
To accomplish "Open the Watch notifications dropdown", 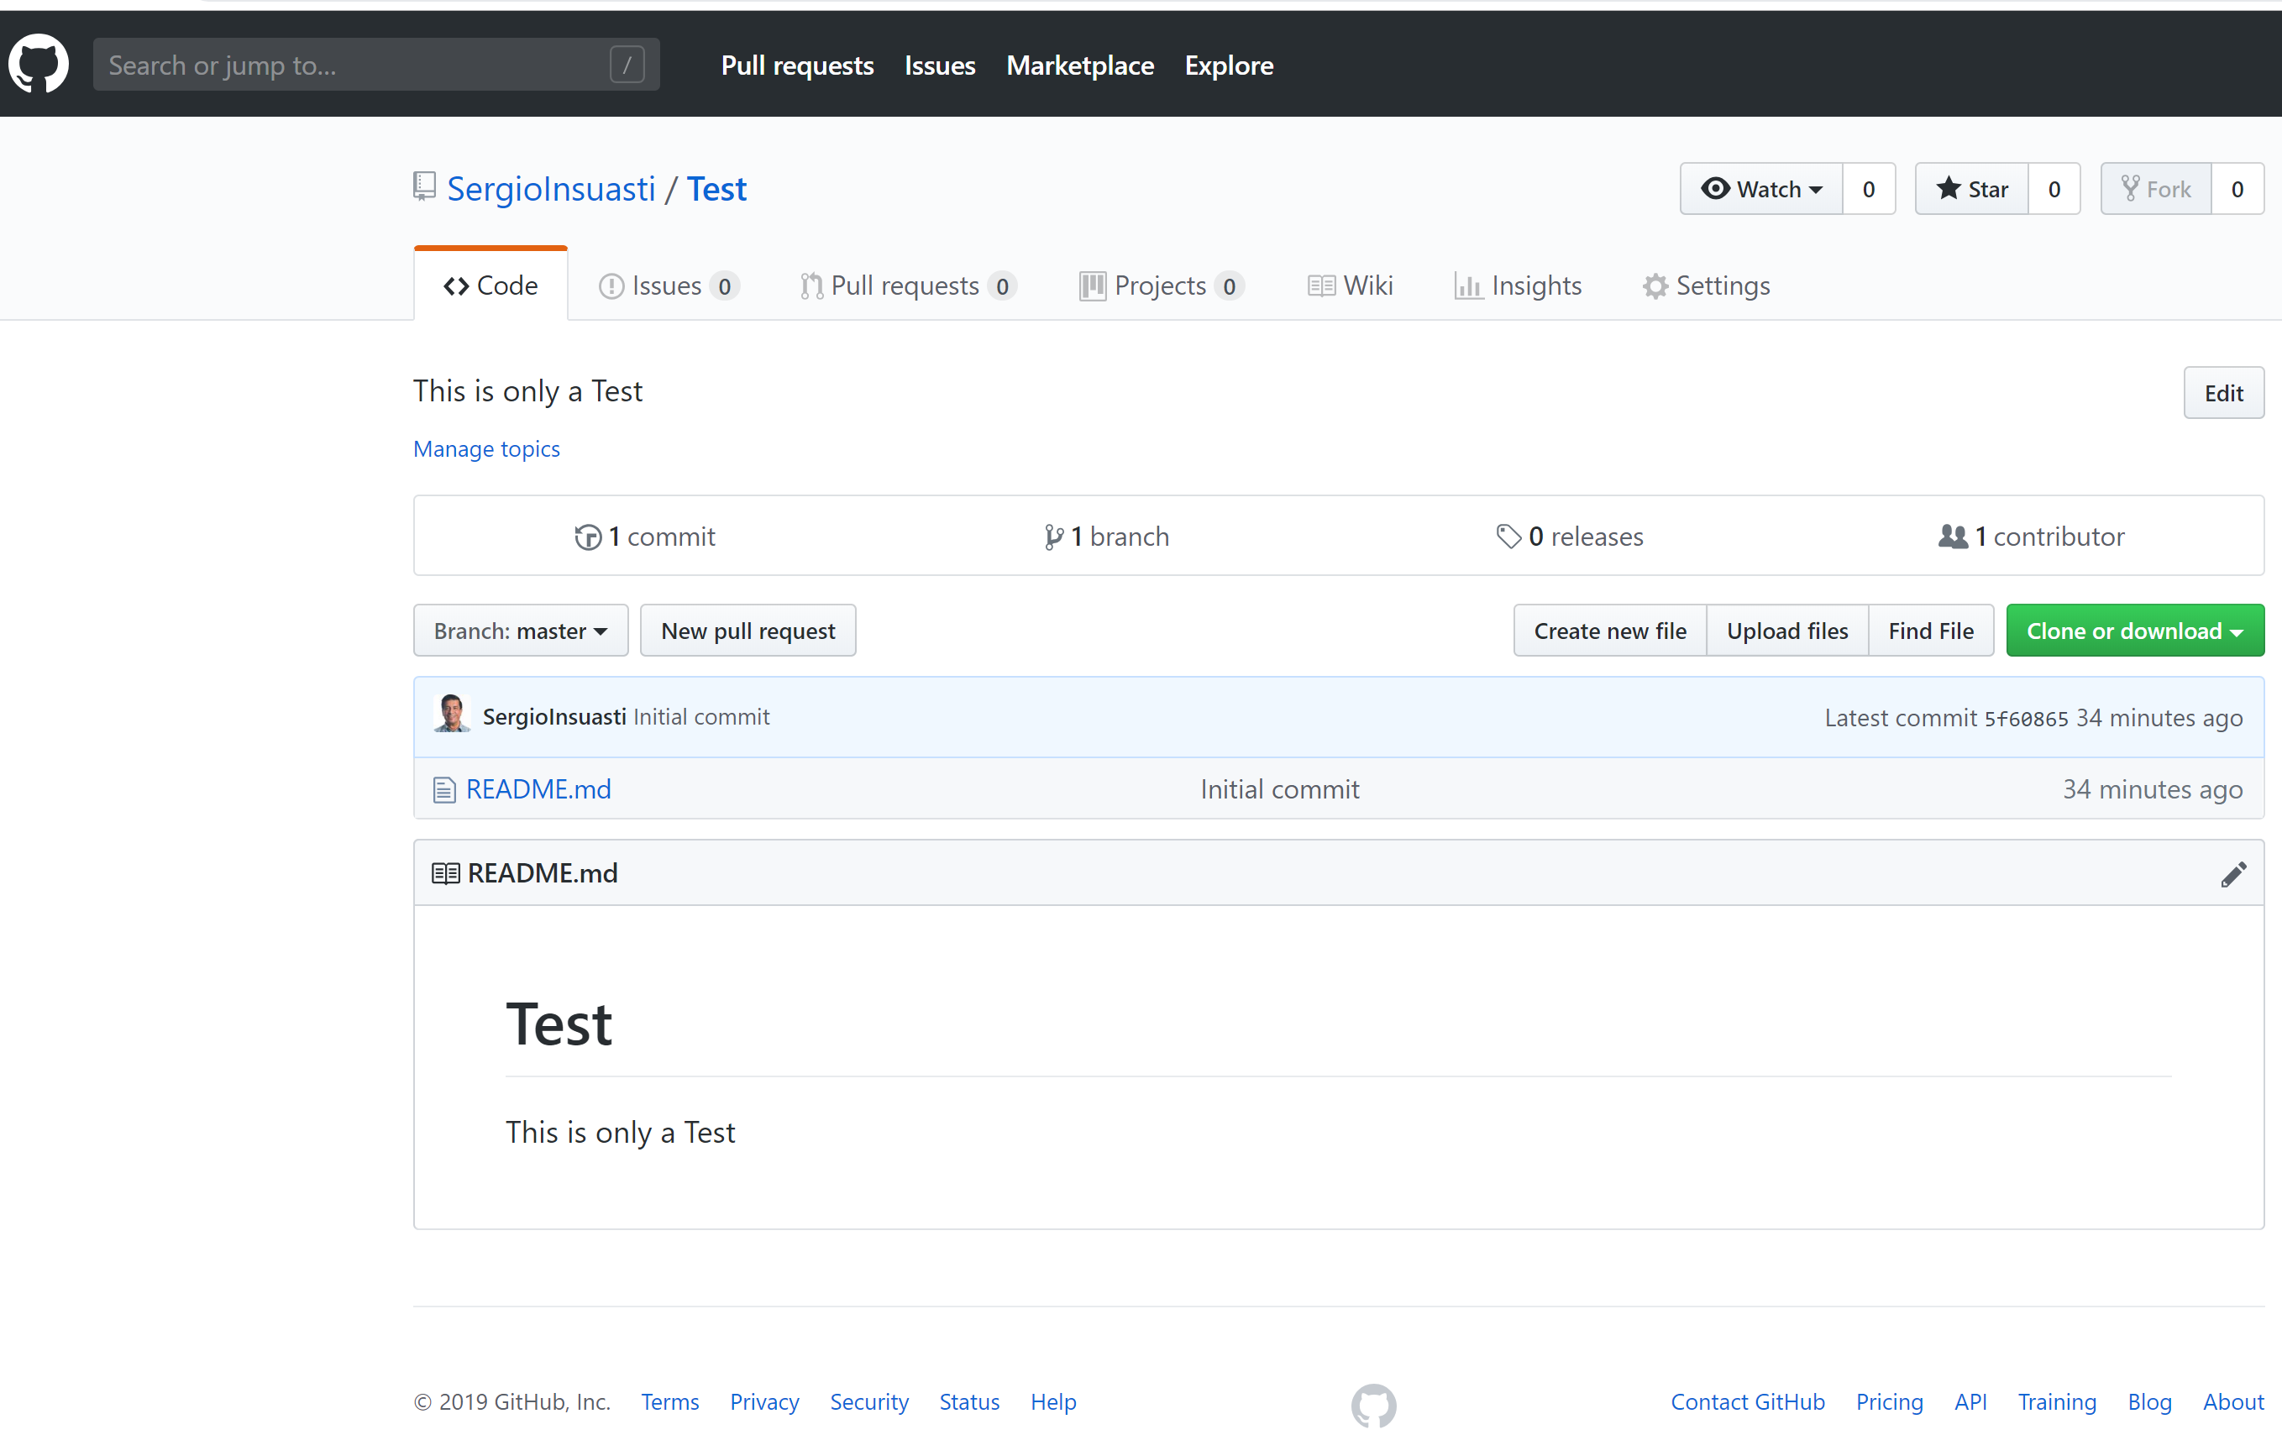I will pos(1762,189).
